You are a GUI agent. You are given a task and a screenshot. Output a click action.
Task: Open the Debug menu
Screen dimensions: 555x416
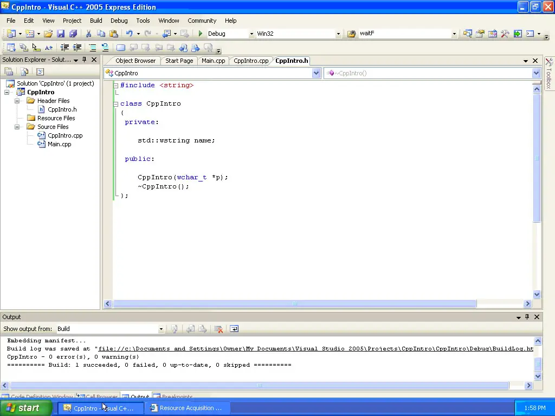pos(119,21)
